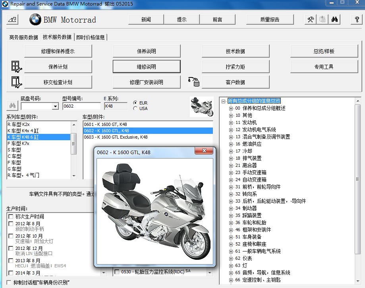Click the BMW logo emblem
The width and height of the screenshot is (365, 288).
(35, 19)
